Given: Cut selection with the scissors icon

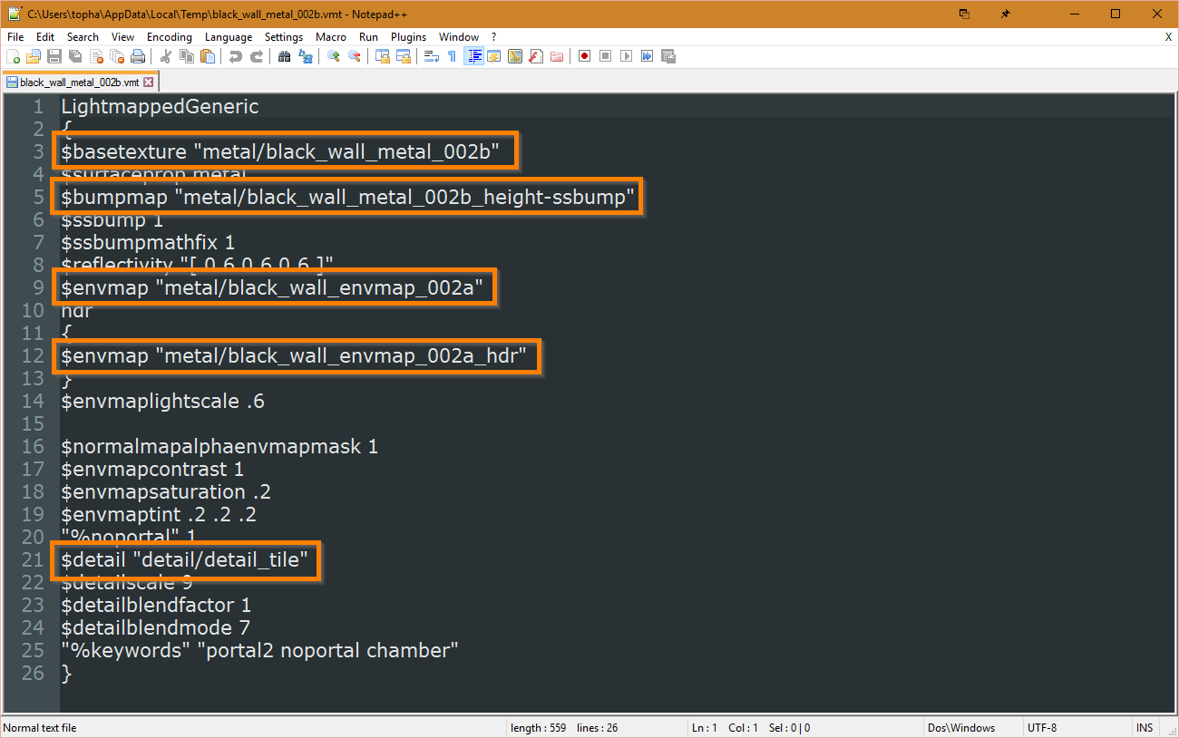Looking at the screenshot, I should [166, 56].
